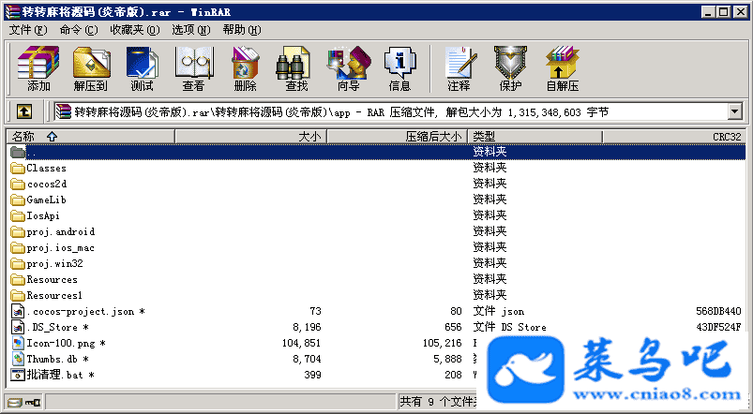Launch the 向导 (Wizard) toolbar icon
The image size is (753, 414).
click(x=348, y=68)
